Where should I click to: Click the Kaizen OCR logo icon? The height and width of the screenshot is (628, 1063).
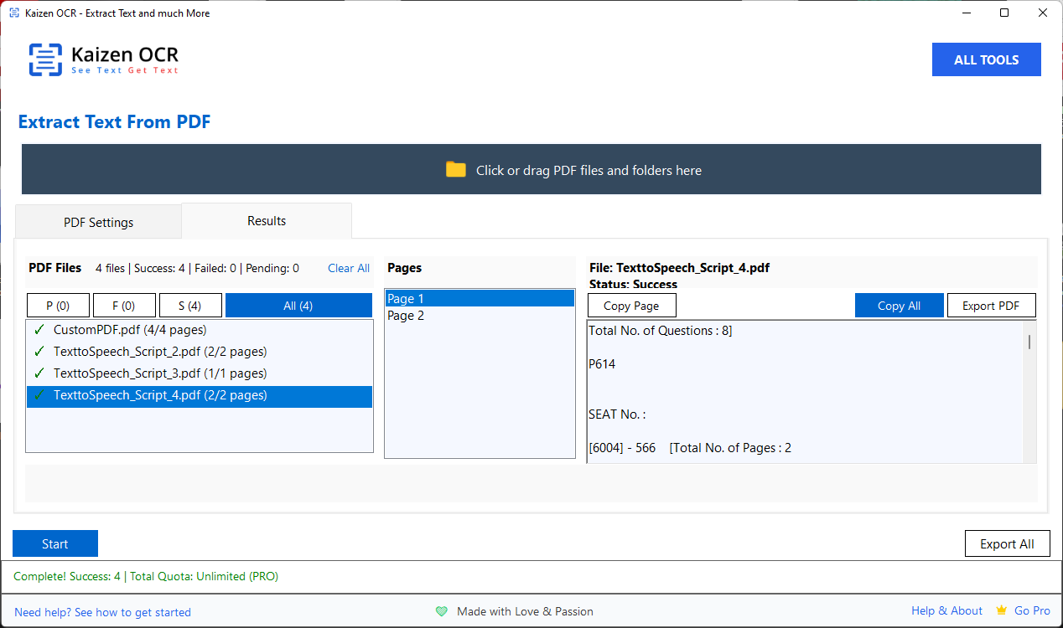45,59
